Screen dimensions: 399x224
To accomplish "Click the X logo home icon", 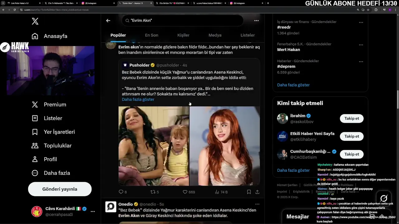I will [x=35, y=21].
